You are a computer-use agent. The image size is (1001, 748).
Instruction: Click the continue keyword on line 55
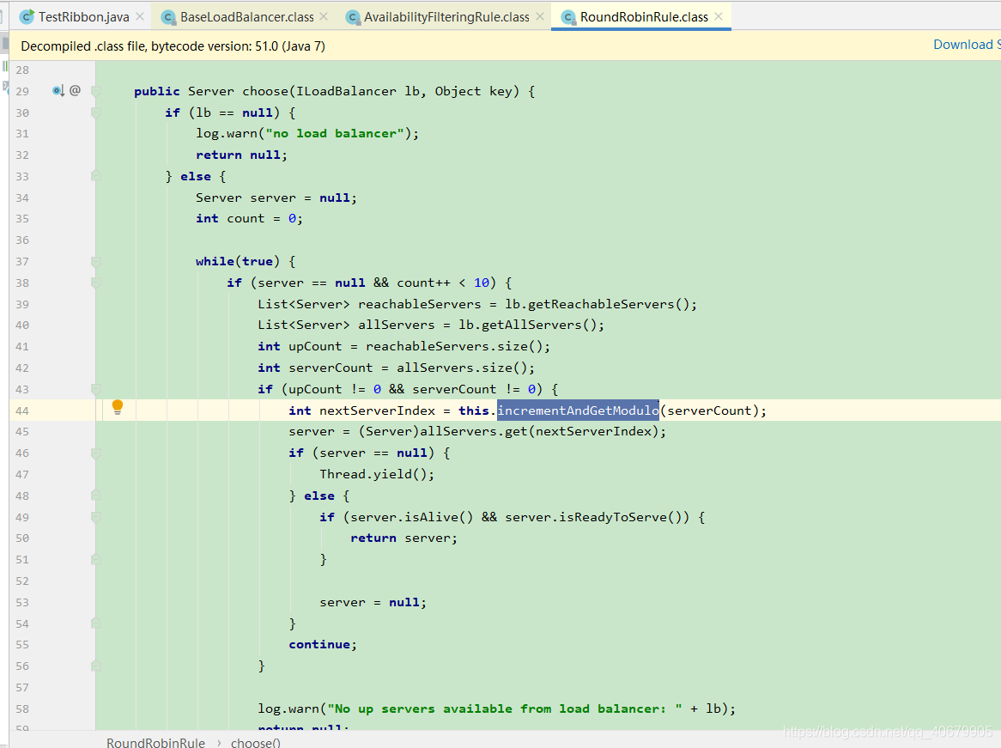[x=319, y=645]
